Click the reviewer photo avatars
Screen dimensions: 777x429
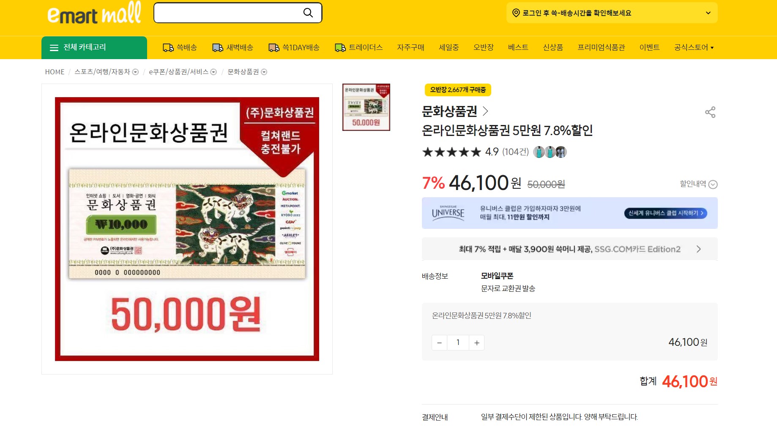(x=550, y=152)
